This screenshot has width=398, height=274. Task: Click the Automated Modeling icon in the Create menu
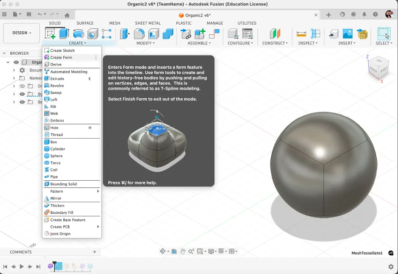pyautogui.click(x=47, y=71)
